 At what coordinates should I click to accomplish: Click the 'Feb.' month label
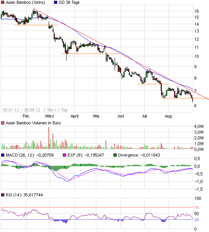tap(26, 116)
